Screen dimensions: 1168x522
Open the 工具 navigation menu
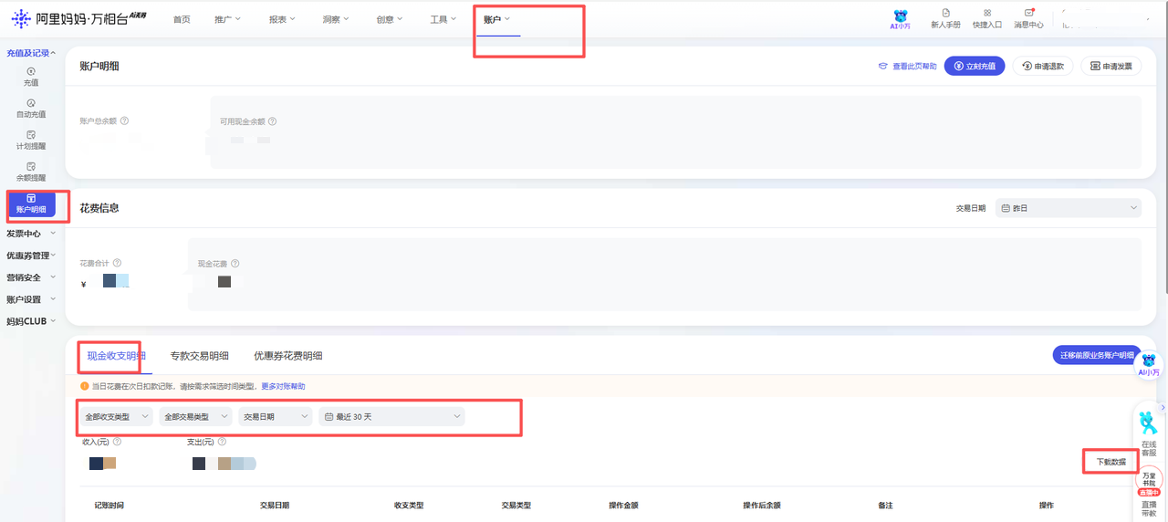[443, 19]
